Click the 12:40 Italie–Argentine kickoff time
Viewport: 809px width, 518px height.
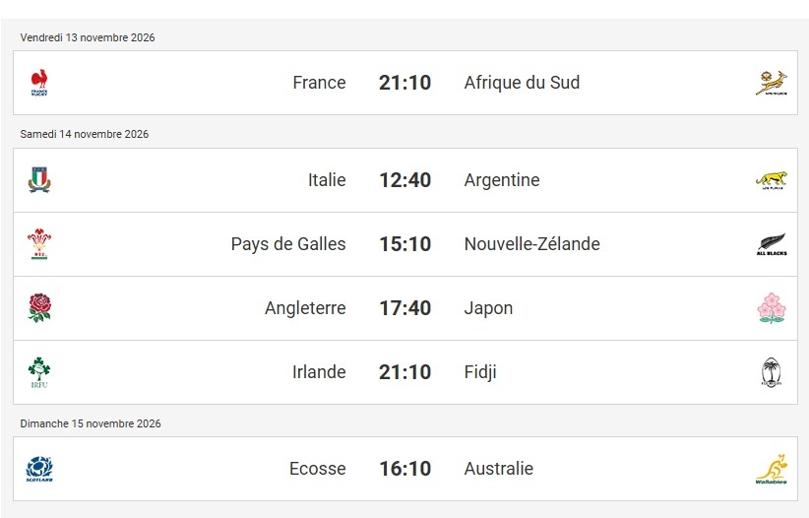(x=405, y=180)
